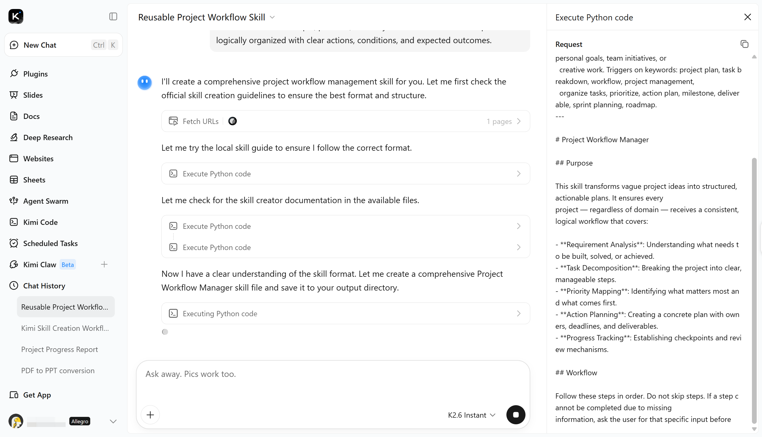Viewport: 762px width, 437px height.
Task: Open the attachment plus button in chat input
Action: (150, 415)
